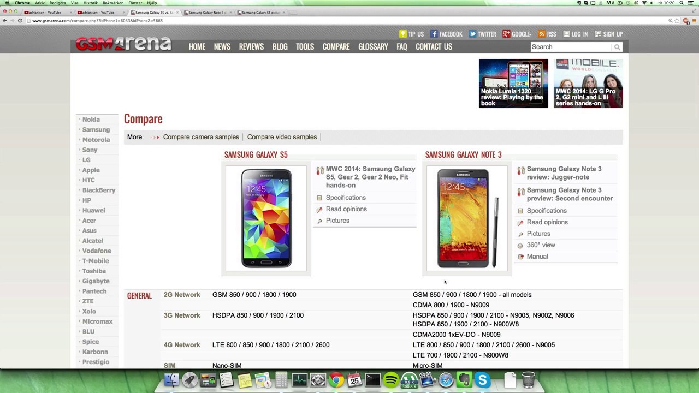Open CONTACT US page

[x=434, y=47]
